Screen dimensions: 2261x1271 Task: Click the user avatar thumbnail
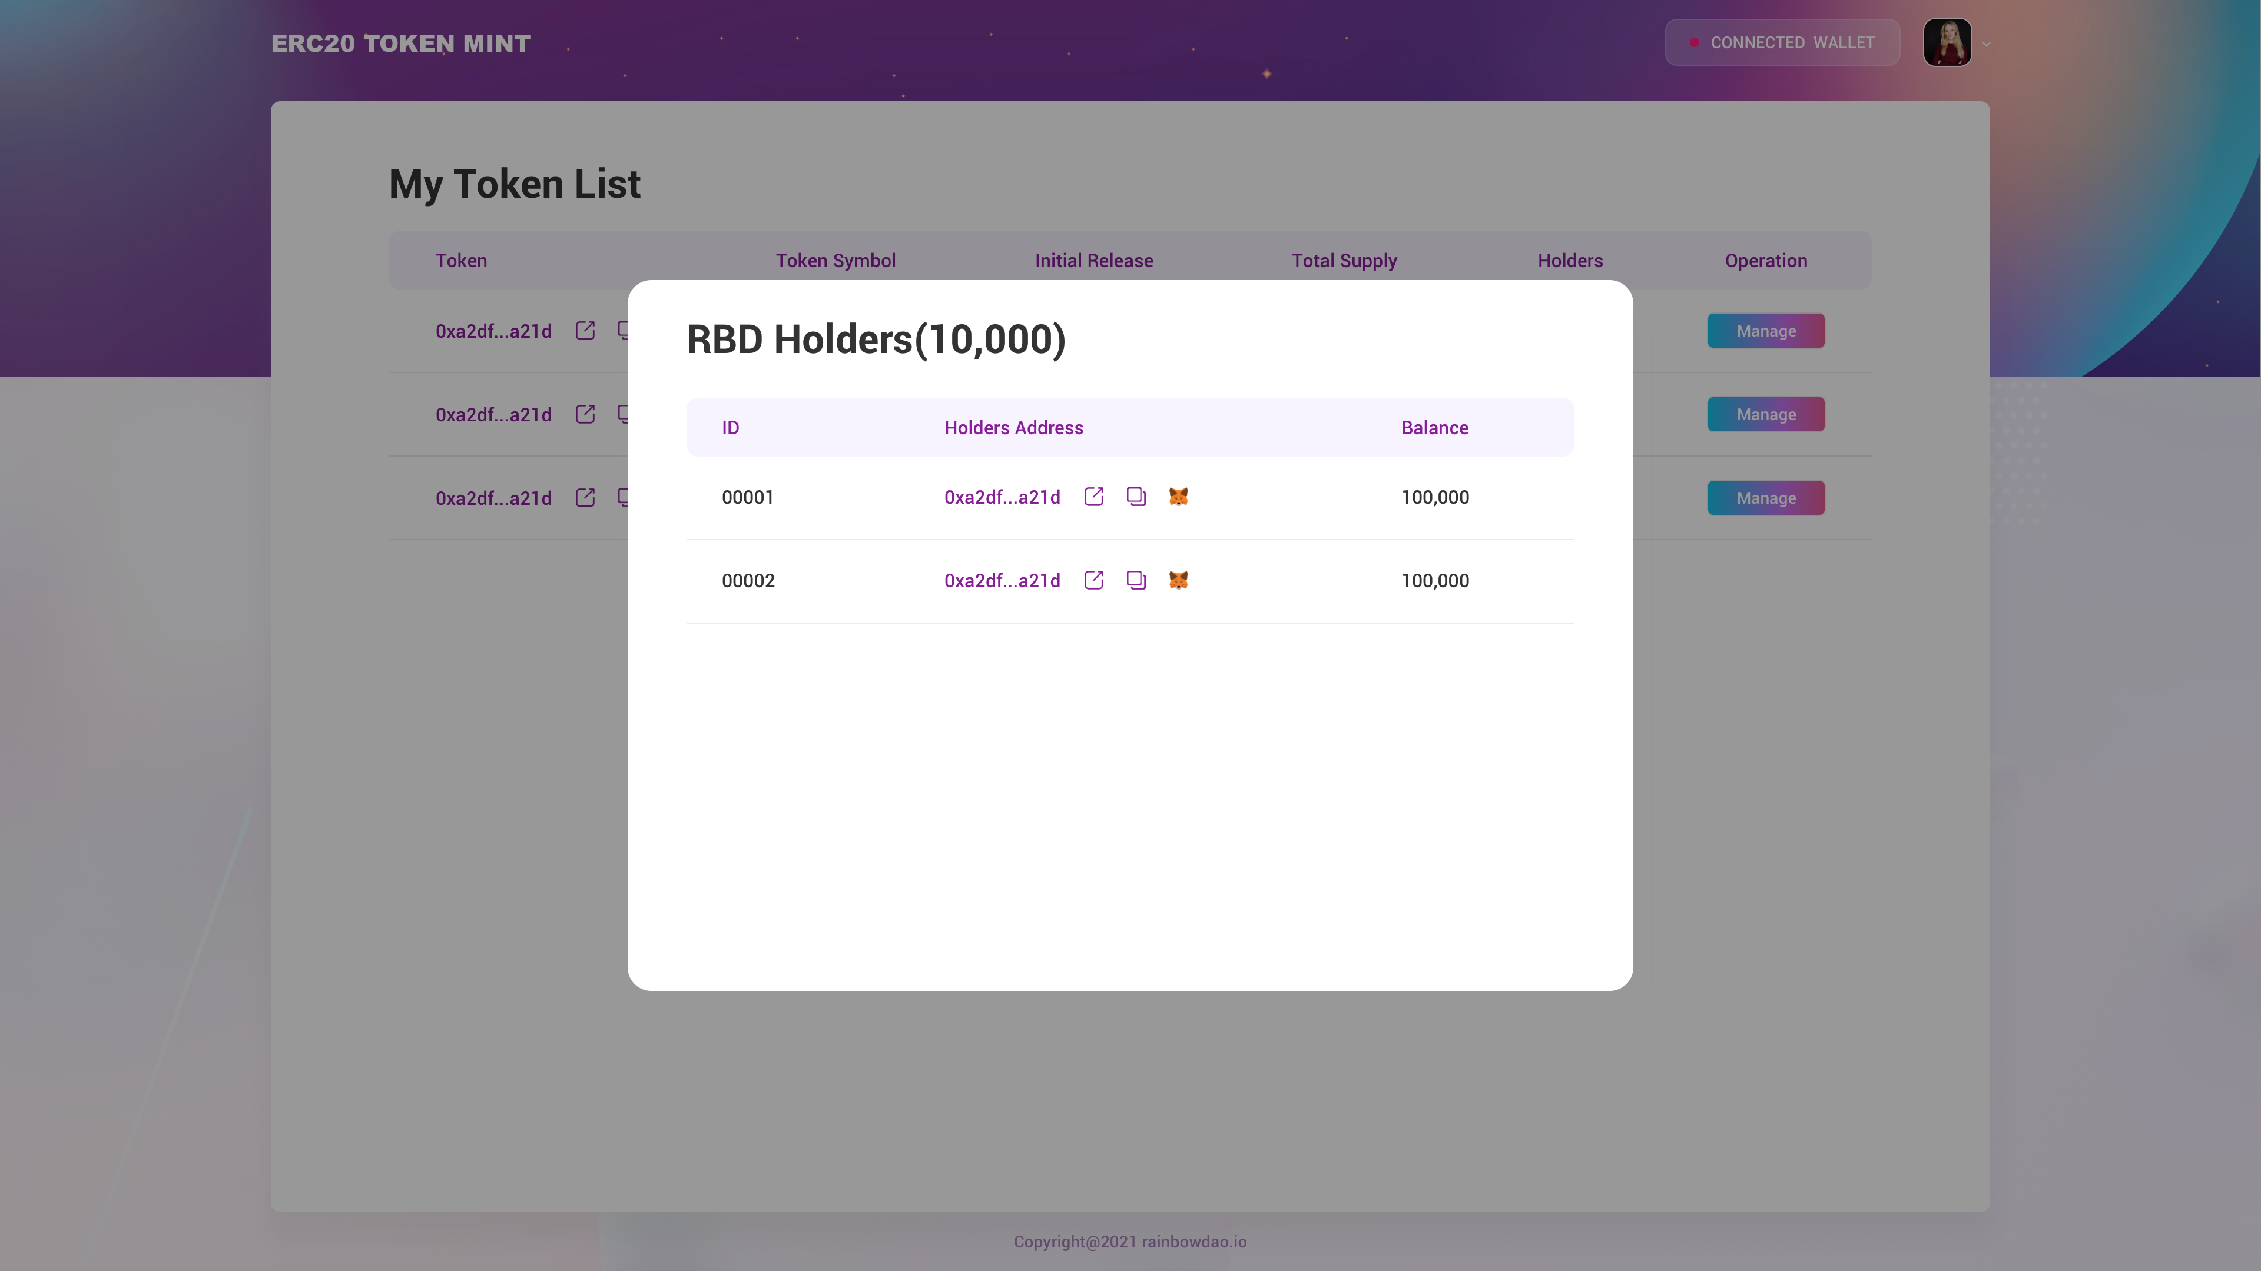point(1947,42)
